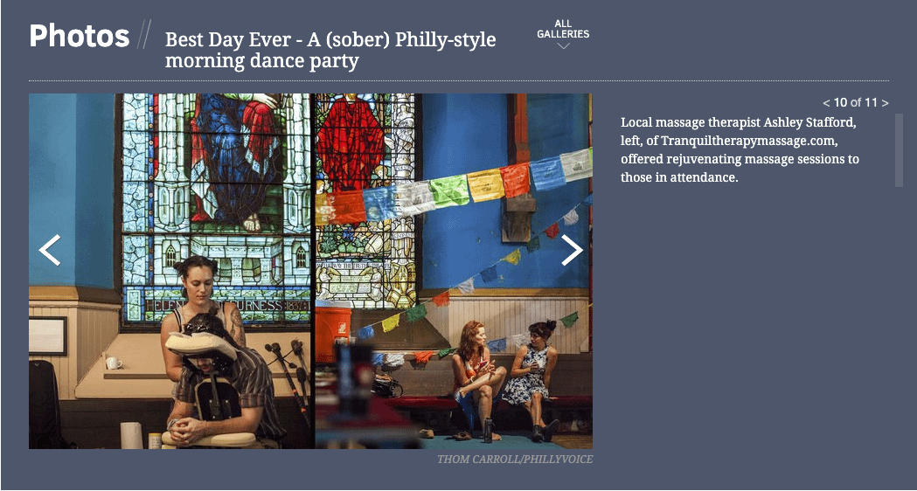Click the Photos section heading
This screenshot has width=917, height=491.
(x=80, y=36)
